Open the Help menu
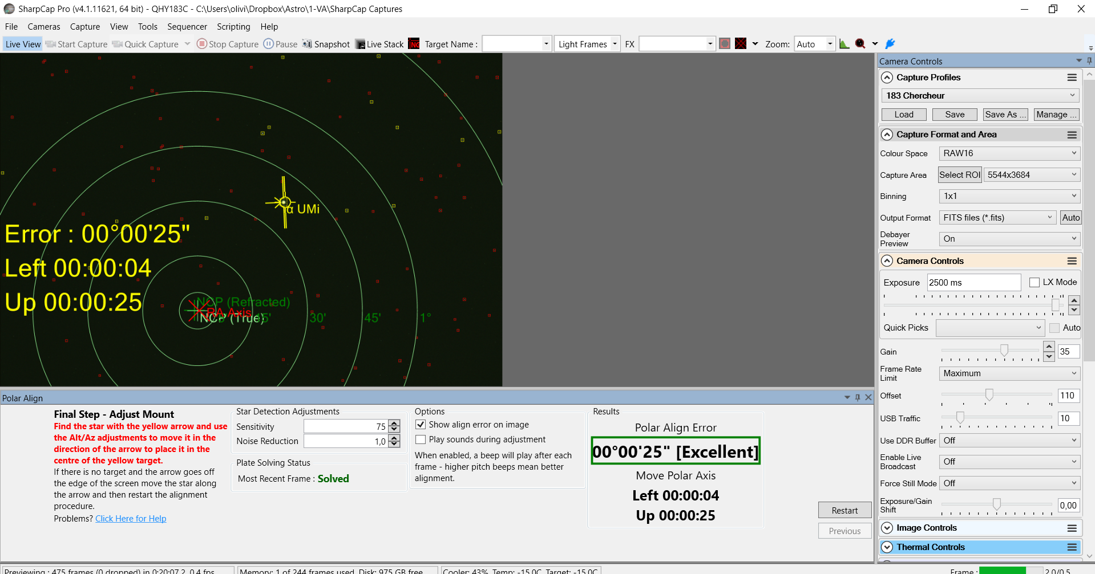The image size is (1095, 574). [269, 27]
